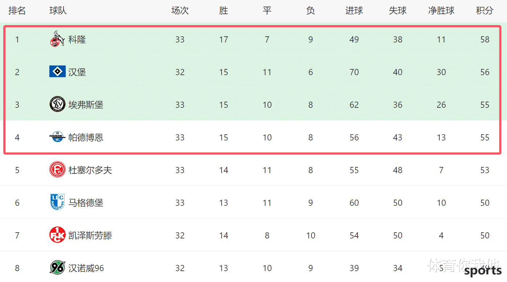The image size is (507, 282).
Task: Open the 汉堡 team name link
Action: tap(77, 72)
